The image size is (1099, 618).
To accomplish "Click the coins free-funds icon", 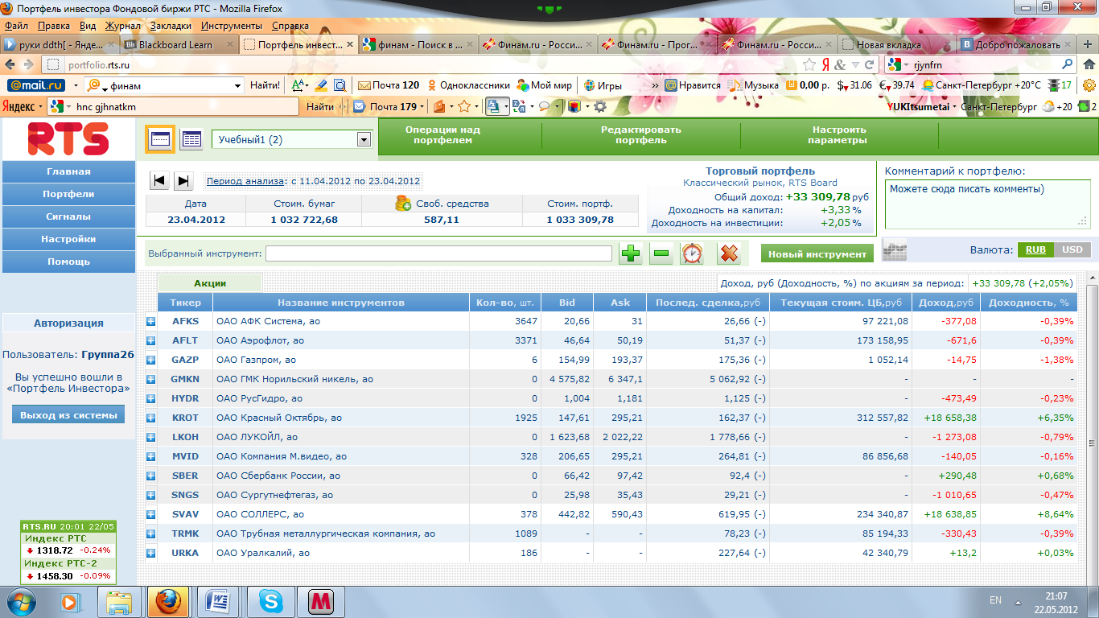I will click(x=403, y=204).
